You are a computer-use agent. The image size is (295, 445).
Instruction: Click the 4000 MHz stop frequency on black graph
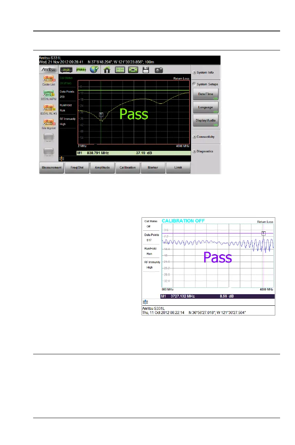[183, 146]
